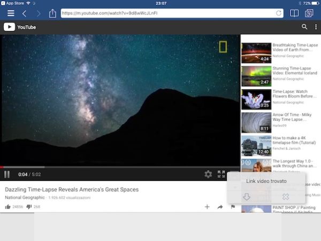Reload the page from address bar

click(x=279, y=13)
